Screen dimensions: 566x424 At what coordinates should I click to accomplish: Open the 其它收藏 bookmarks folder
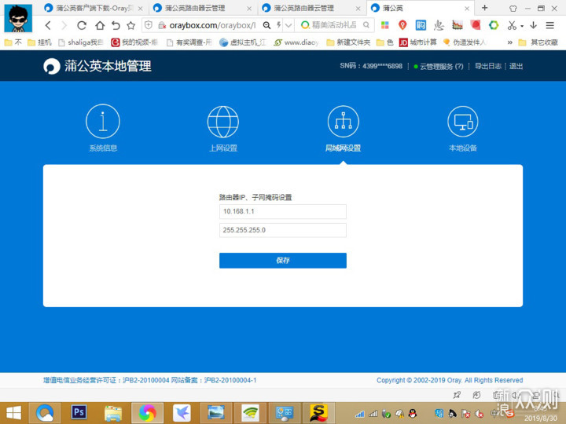(538, 42)
